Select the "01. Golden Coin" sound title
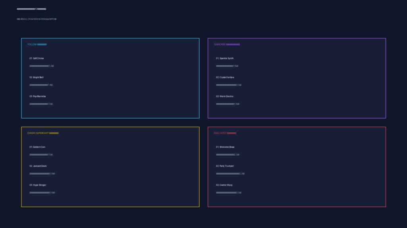This screenshot has height=228, width=407. [x=37, y=147]
